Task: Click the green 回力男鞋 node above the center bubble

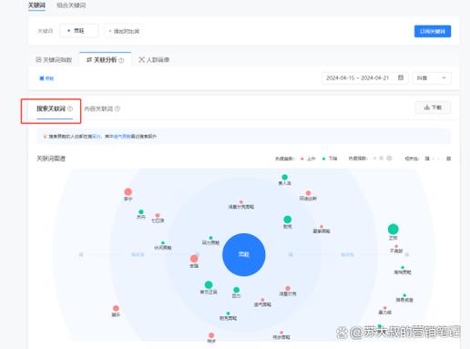Action: [x=210, y=238]
